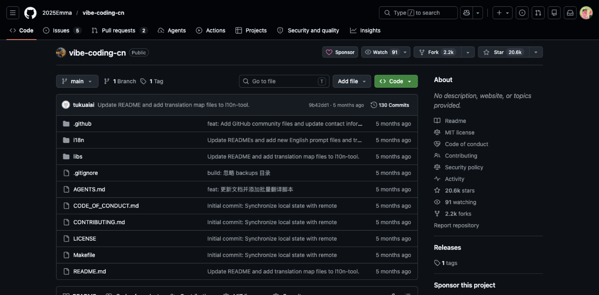View the 1 Branch link
This screenshot has width=599, height=295.
120,81
